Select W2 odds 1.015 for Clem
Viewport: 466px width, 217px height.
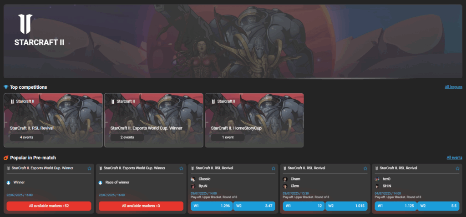pos(346,206)
